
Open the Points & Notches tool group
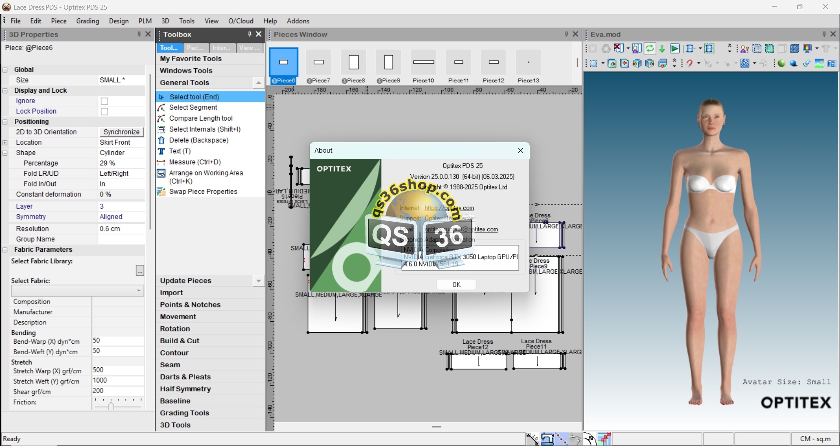(210, 305)
